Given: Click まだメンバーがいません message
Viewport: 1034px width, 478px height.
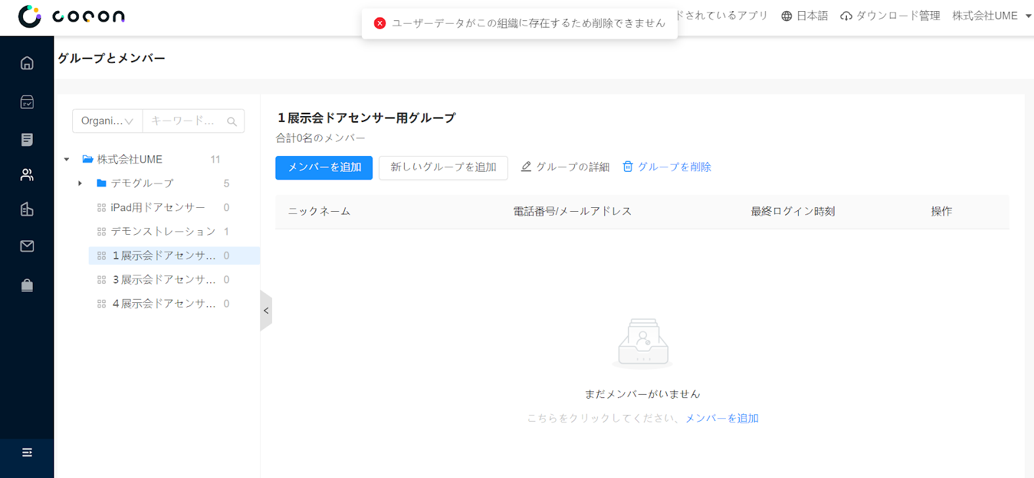Looking at the screenshot, I should [642, 394].
